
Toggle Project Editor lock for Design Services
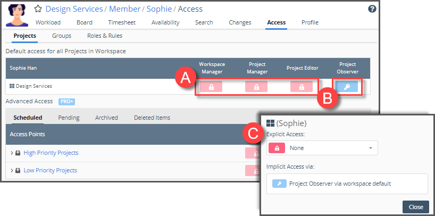[x=302, y=87]
